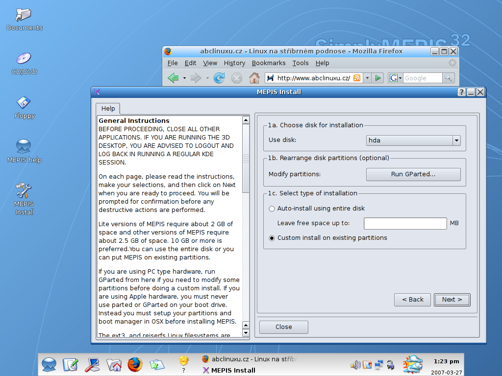Click the help panel scrollbar up arrow
The width and height of the screenshot is (502, 376).
coord(246,120)
